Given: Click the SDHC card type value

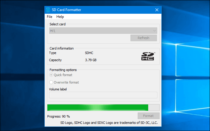Looking at the screenshot, I should coord(90,53).
